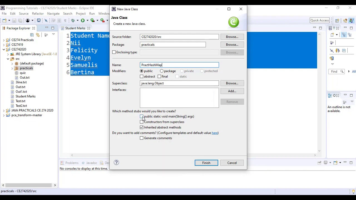This screenshot has width=356, height=200.
Task: Click the Save toolbar icon
Action: pyautogui.click(x=14, y=20)
